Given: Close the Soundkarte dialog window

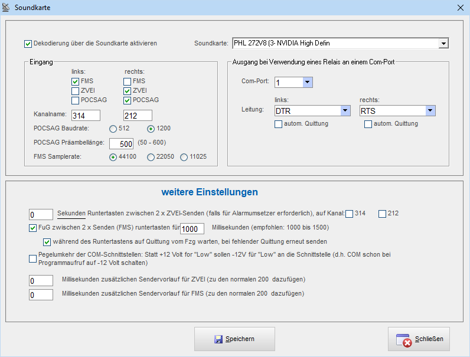Looking at the screenshot, I should [461, 7].
